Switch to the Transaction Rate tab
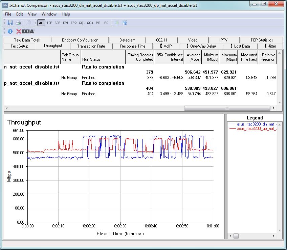Image resolution: width=287 pixels, height=250 pixels. [x=91, y=46]
